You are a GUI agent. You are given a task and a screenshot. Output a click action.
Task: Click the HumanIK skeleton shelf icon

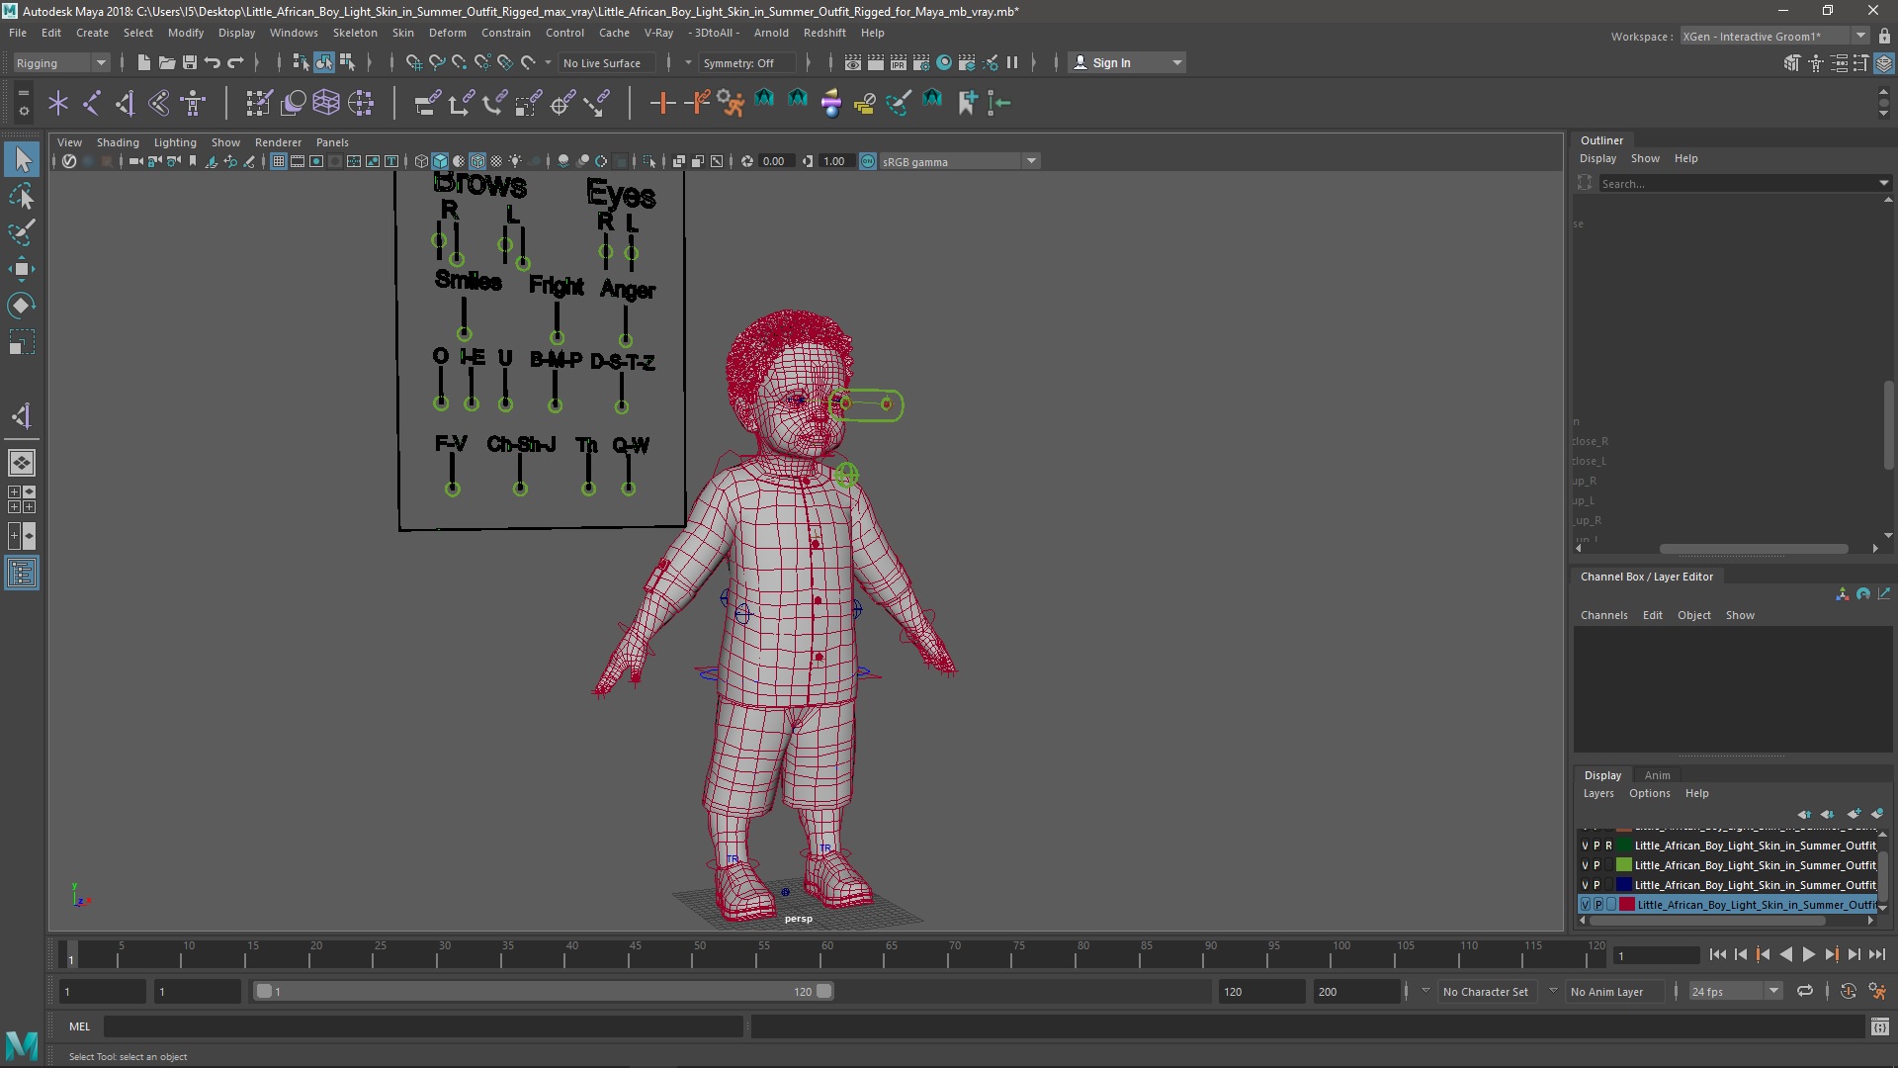click(193, 102)
